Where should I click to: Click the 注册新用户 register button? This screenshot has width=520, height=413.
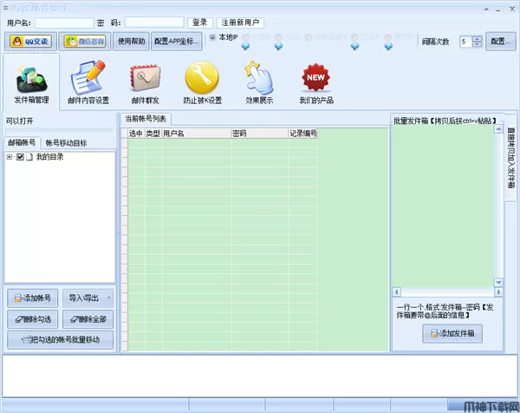tap(240, 22)
